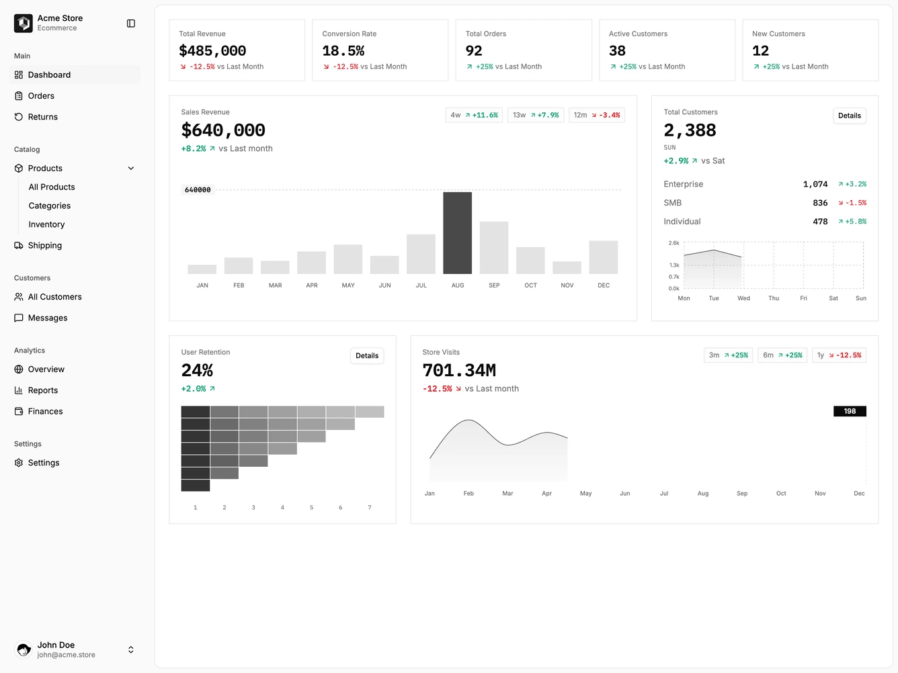Click the SMB value 836
The image size is (898, 673).
tap(820, 203)
